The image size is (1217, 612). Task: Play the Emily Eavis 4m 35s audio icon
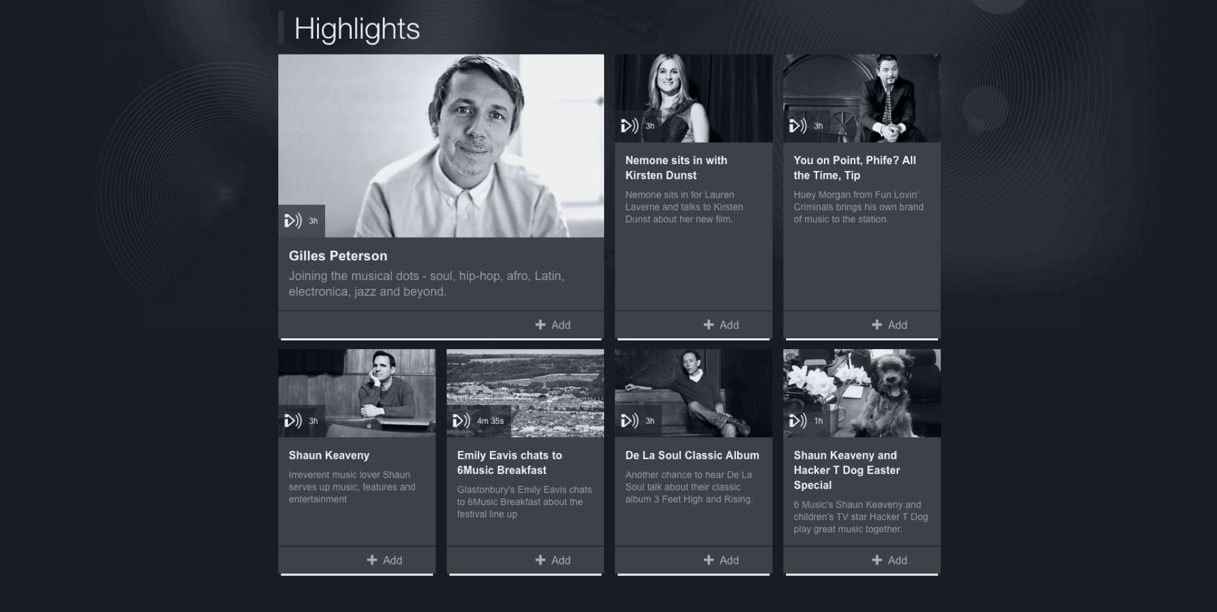(x=461, y=421)
